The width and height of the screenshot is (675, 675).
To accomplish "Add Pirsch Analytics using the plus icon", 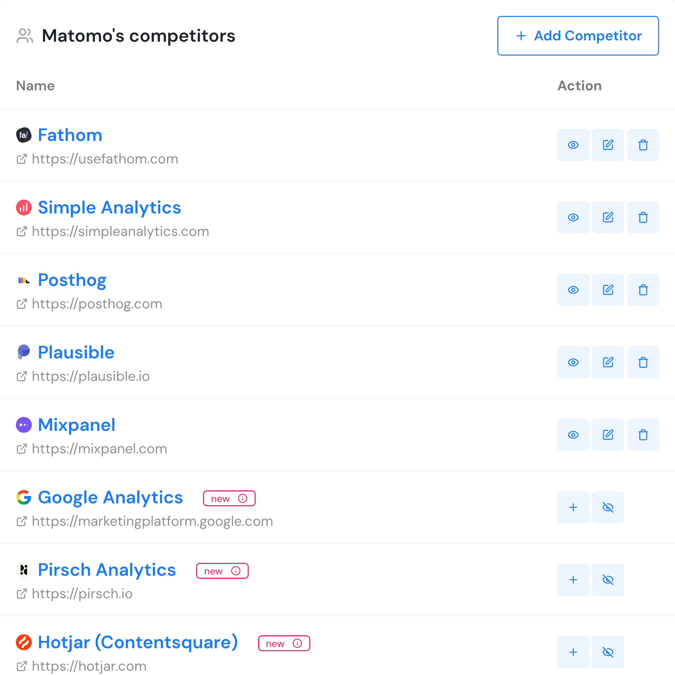I will pos(573,580).
